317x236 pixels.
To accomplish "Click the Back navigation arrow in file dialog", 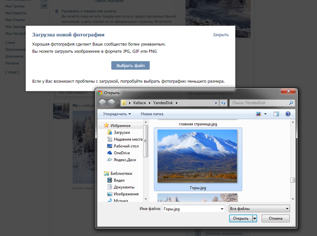I will coord(102,103).
